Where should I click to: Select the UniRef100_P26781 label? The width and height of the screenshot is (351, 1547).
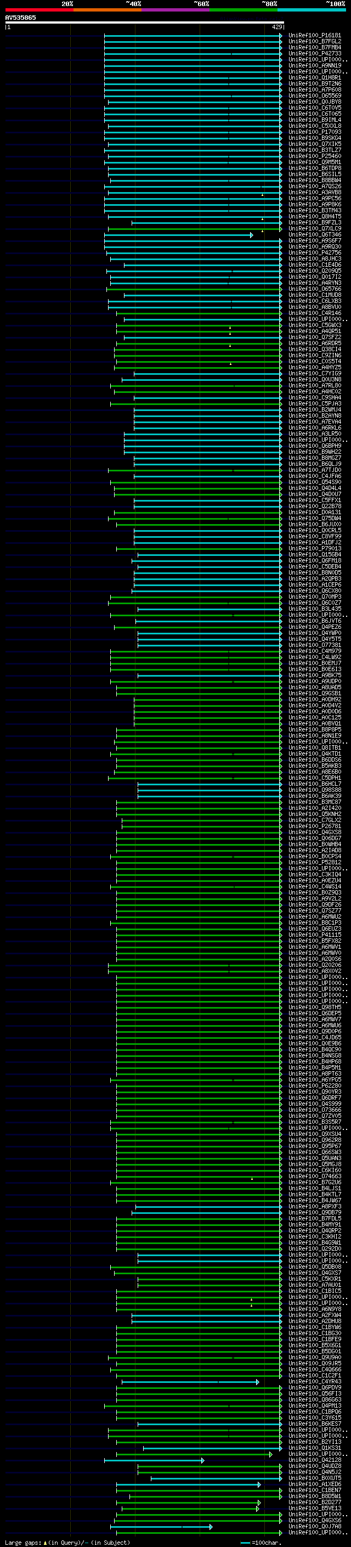click(x=314, y=826)
